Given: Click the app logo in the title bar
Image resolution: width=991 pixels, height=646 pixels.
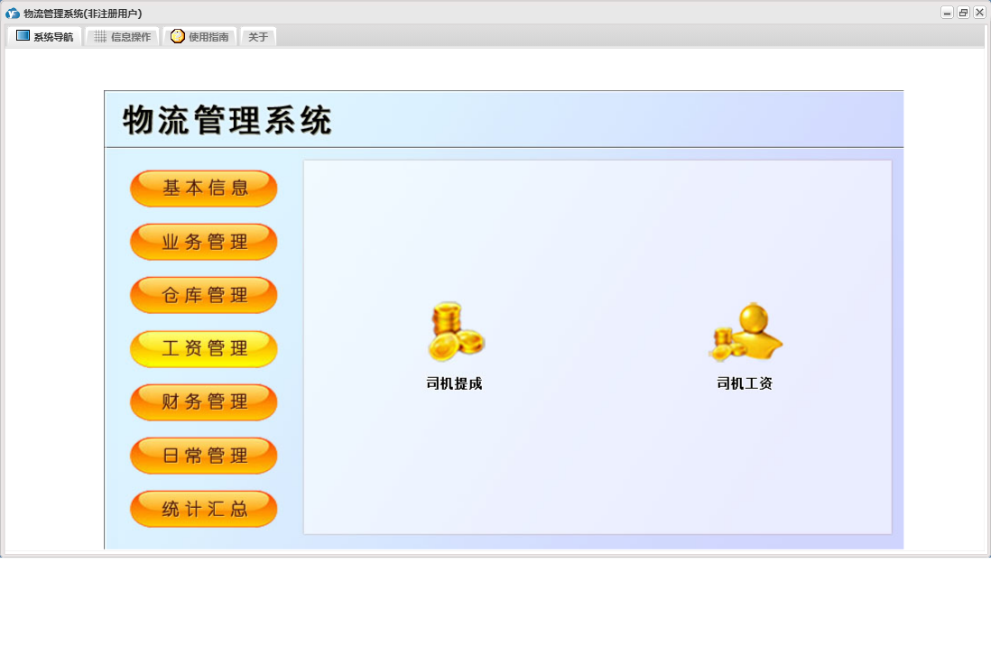Looking at the screenshot, I should coord(13,14).
